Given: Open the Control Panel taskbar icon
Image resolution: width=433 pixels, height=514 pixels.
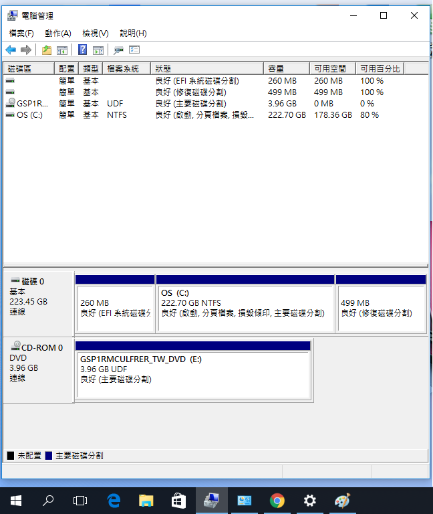Looking at the screenshot, I should (245, 501).
